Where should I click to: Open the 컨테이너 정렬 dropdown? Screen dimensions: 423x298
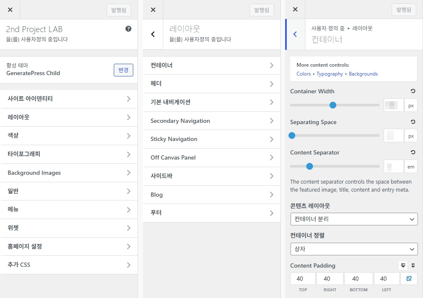pos(354,249)
